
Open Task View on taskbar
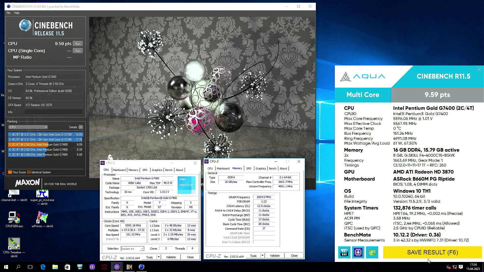tap(30, 267)
